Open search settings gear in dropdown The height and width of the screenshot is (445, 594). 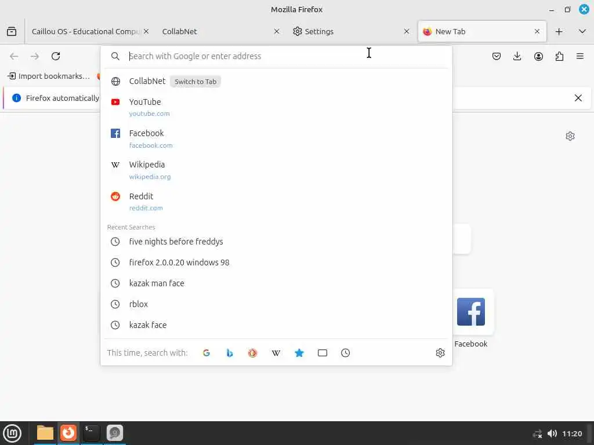click(440, 353)
